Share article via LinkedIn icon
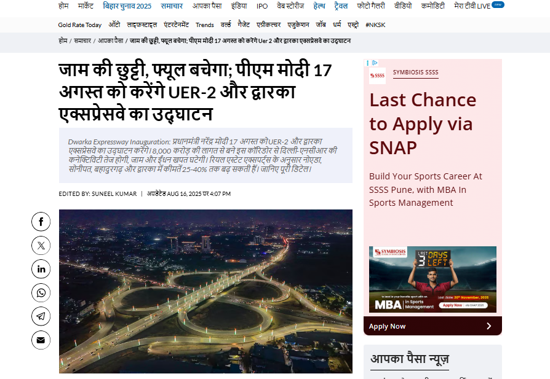 coord(41,269)
